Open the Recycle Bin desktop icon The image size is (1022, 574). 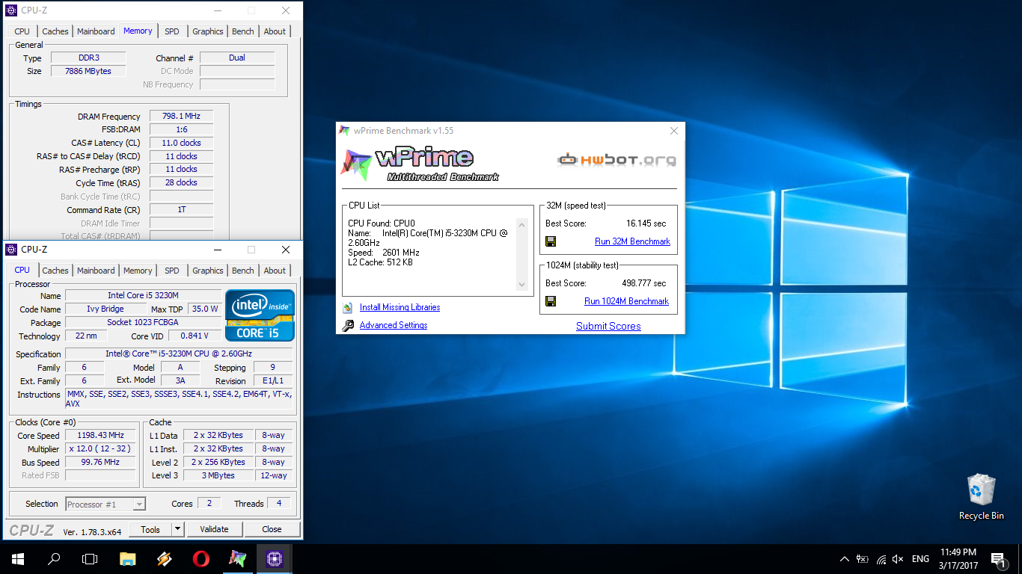(x=981, y=496)
